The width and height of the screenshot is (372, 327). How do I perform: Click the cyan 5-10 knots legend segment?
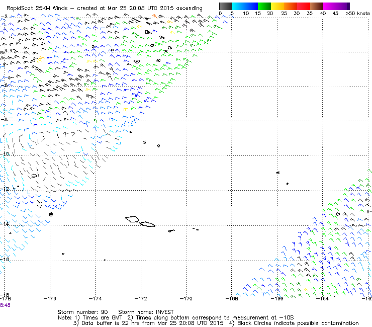[x=238, y=6]
